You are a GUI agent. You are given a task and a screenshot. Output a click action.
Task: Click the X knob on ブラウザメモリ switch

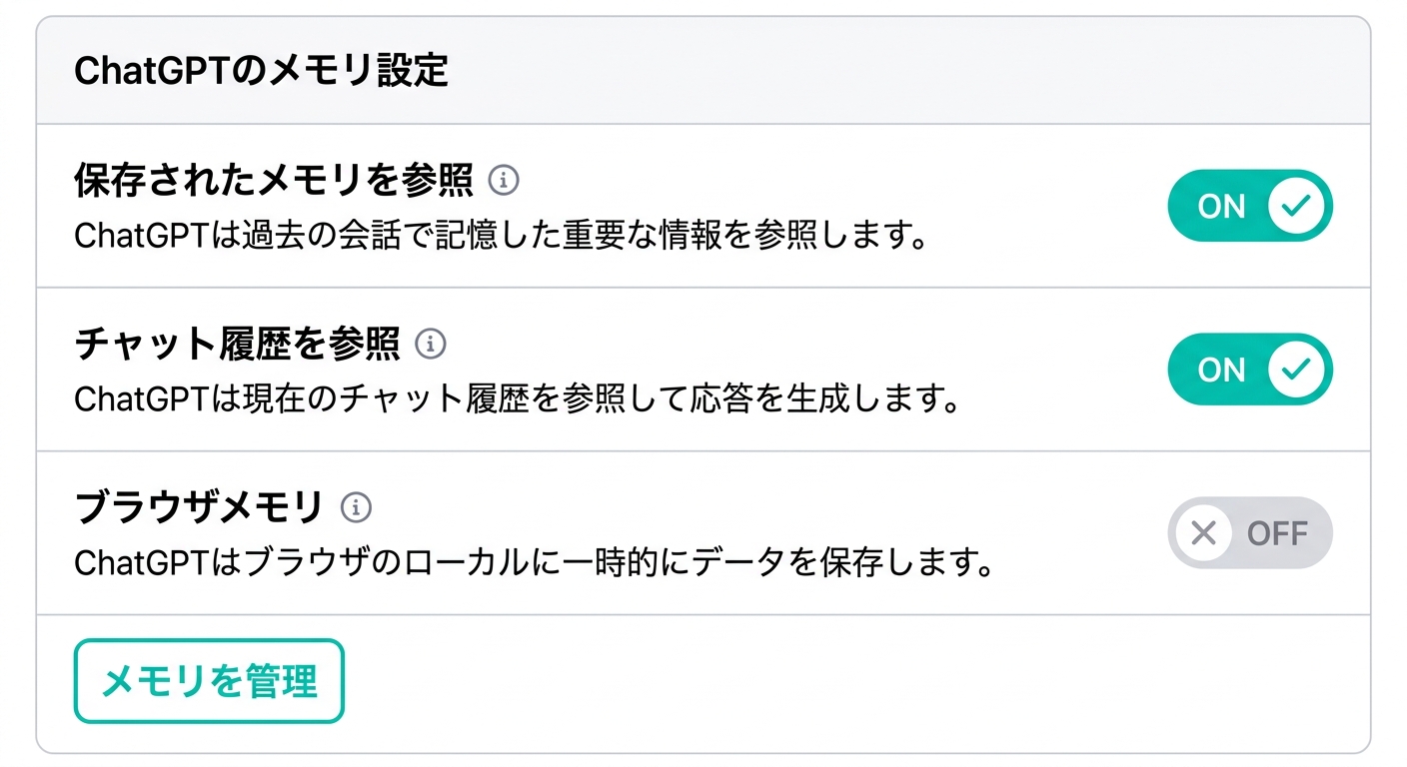click(x=1204, y=533)
